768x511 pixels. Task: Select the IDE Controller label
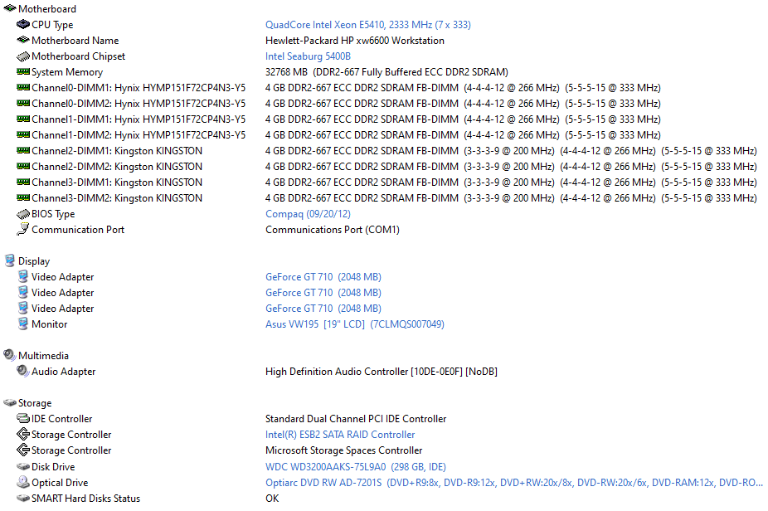tap(61, 419)
